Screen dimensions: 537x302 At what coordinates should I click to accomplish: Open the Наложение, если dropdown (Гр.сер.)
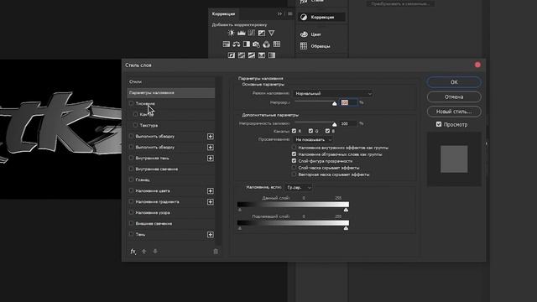pos(299,188)
